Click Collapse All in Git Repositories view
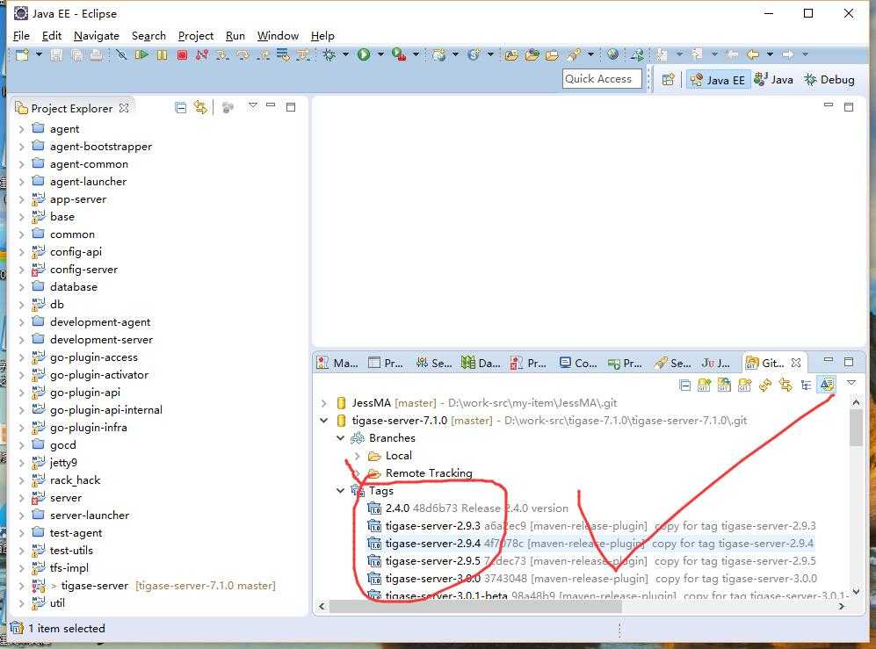Image resolution: width=876 pixels, height=649 pixels. point(685,385)
